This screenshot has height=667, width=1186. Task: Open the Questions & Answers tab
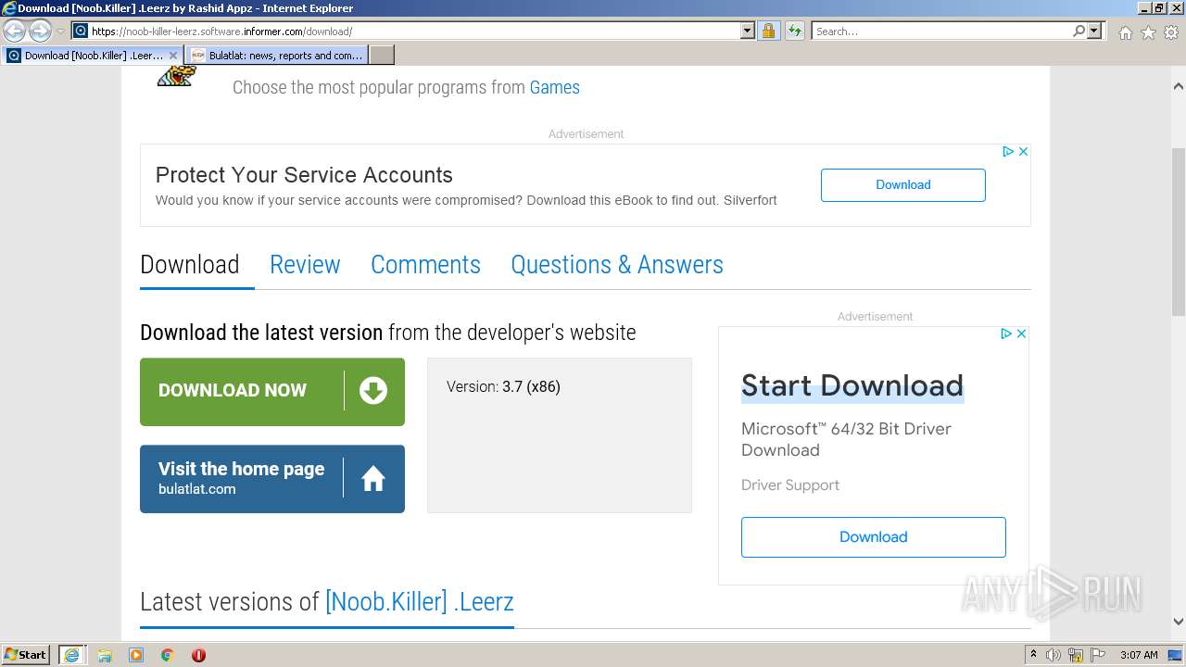pos(617,265)
